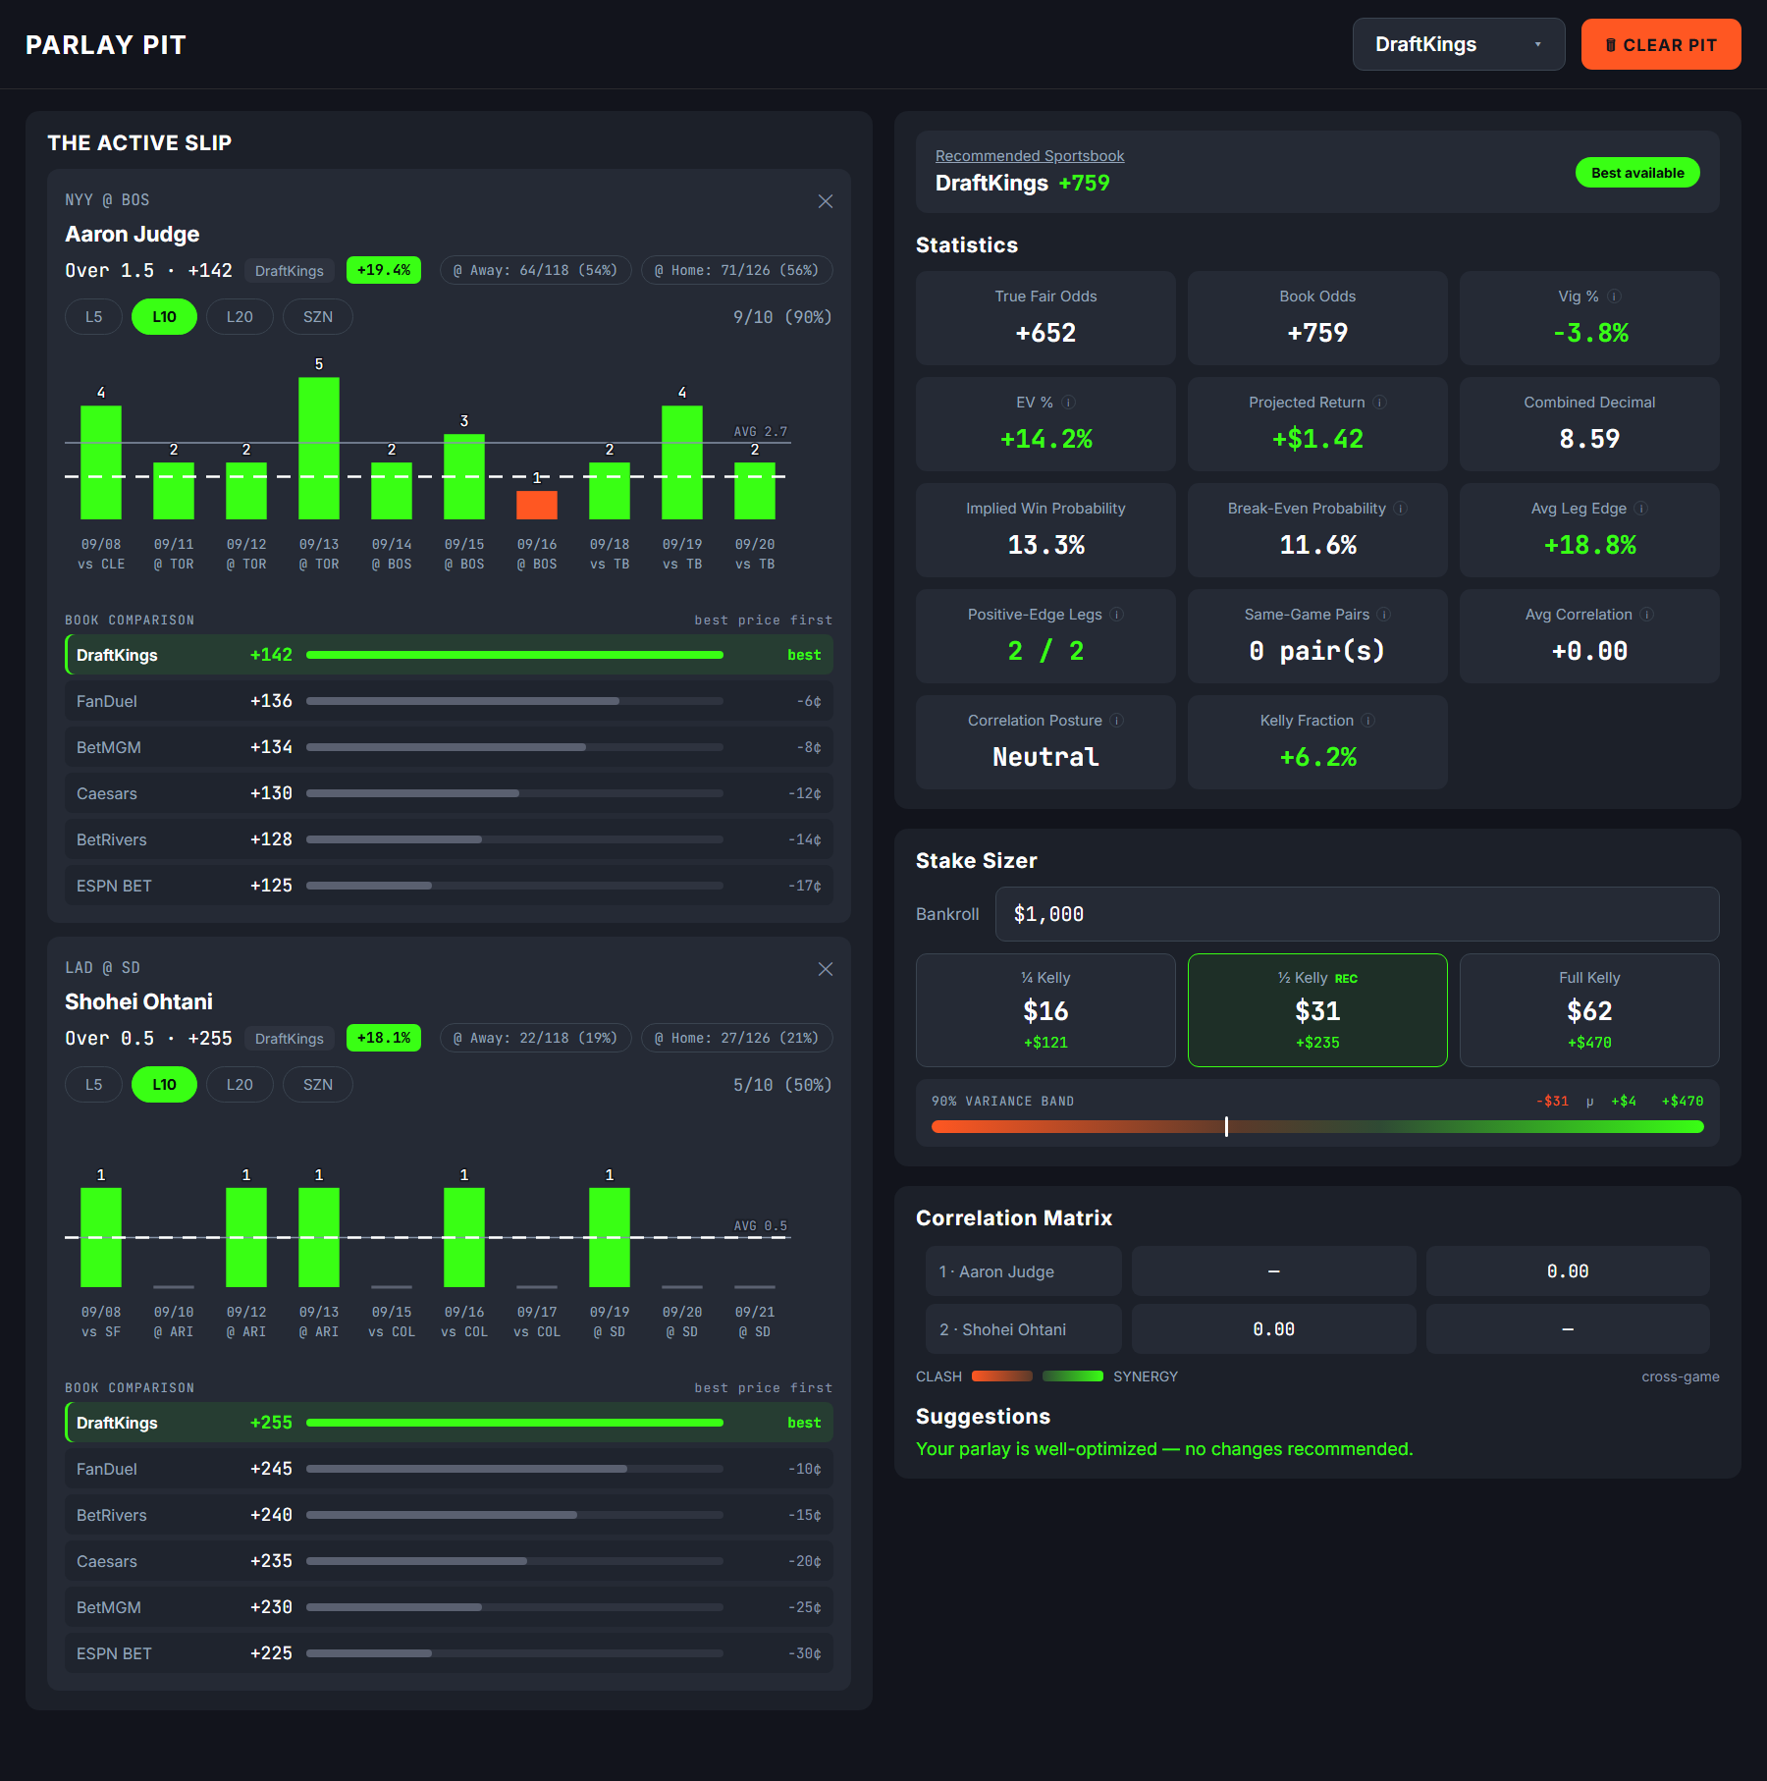Screen dimensions: 1767x1781
Task: Remove Shohei Ohtani leg with X icon
Action: (x=826, y=969)
